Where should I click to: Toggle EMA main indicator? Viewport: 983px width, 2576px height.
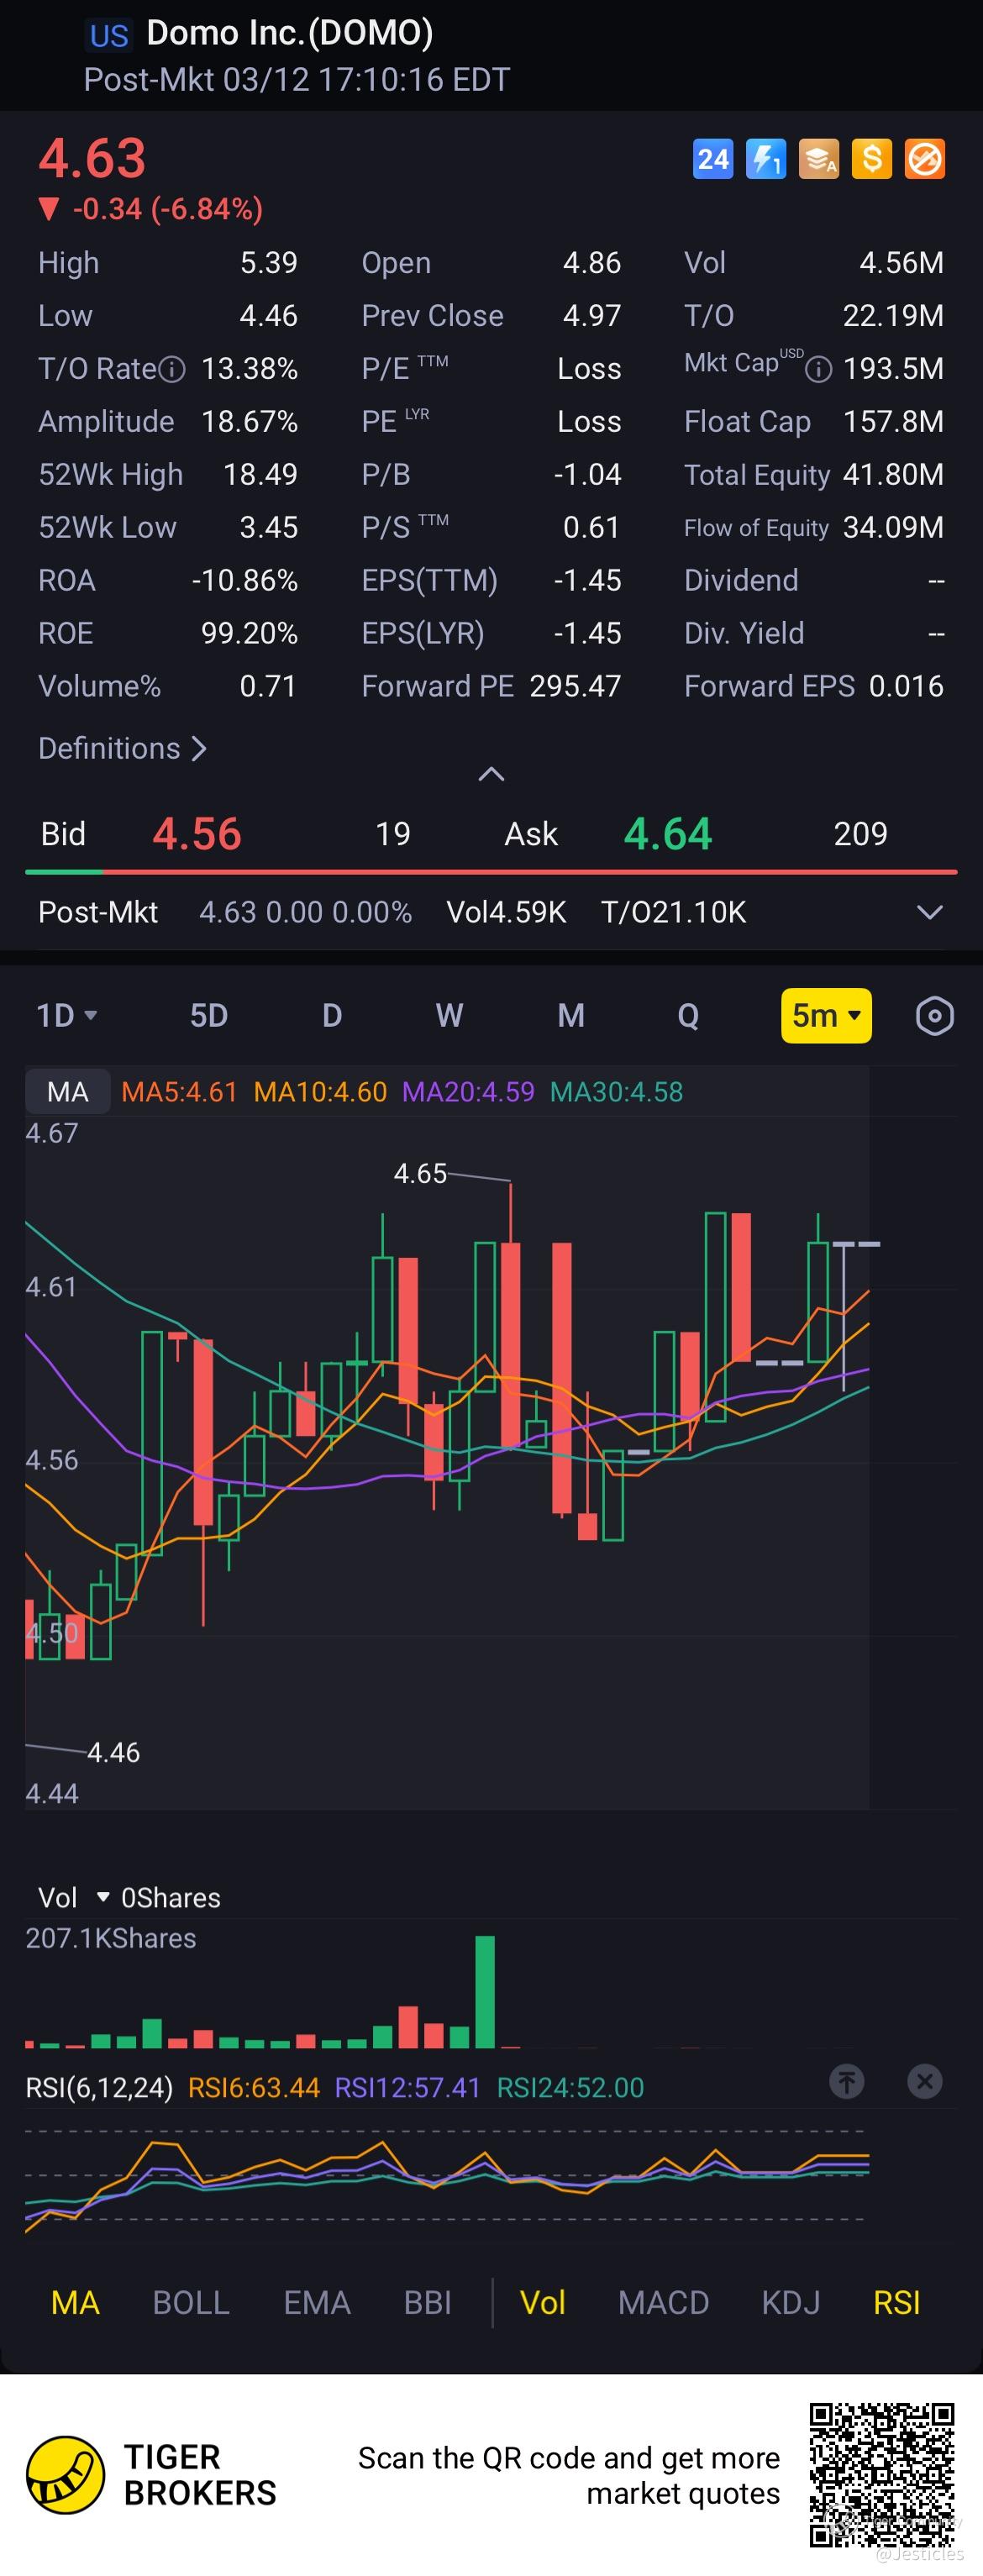(x=317, y=2303)
